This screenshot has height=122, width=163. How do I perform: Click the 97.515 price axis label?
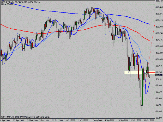point(159,79)
